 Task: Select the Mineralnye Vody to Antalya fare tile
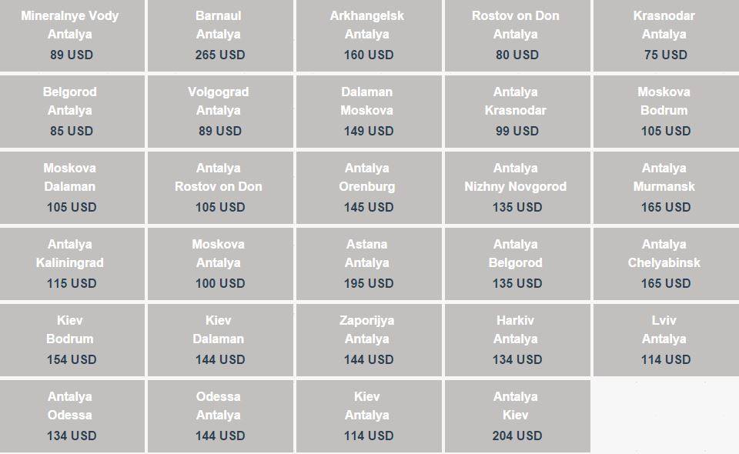coord(72,35)
